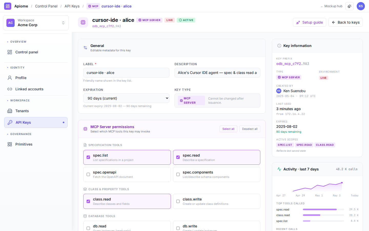
Task: Click the MCP Server permissions chip icon
Action: pyautogui.click(x=85, y=129)
